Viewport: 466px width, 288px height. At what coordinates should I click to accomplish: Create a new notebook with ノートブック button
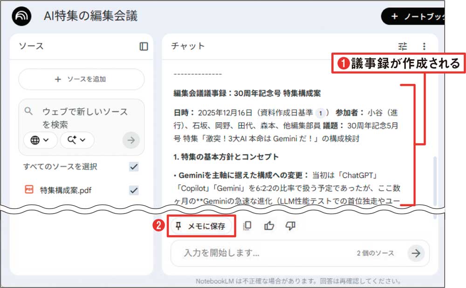(x=413, y=16)
